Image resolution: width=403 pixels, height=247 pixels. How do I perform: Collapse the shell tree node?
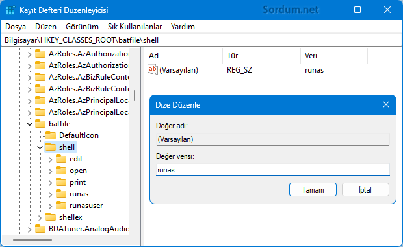(x=40, y=148)
